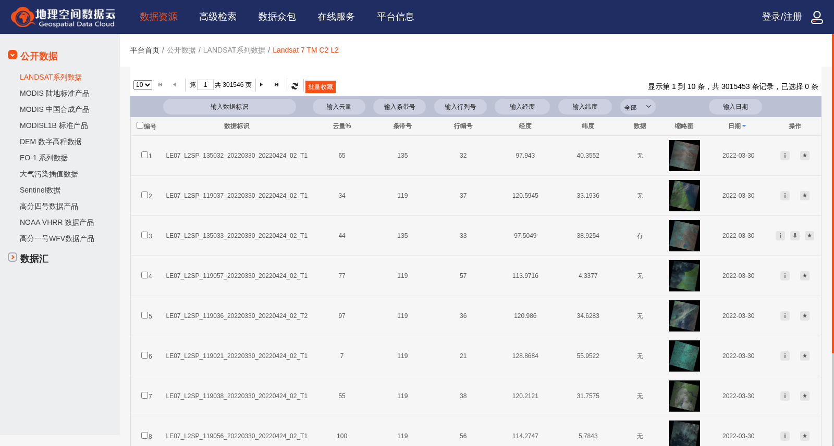Check the box for row 3
Screen dimensions: 834x446
(x=144, y=235)
